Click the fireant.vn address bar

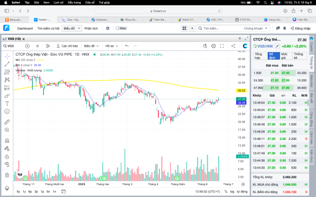point(158,11)
